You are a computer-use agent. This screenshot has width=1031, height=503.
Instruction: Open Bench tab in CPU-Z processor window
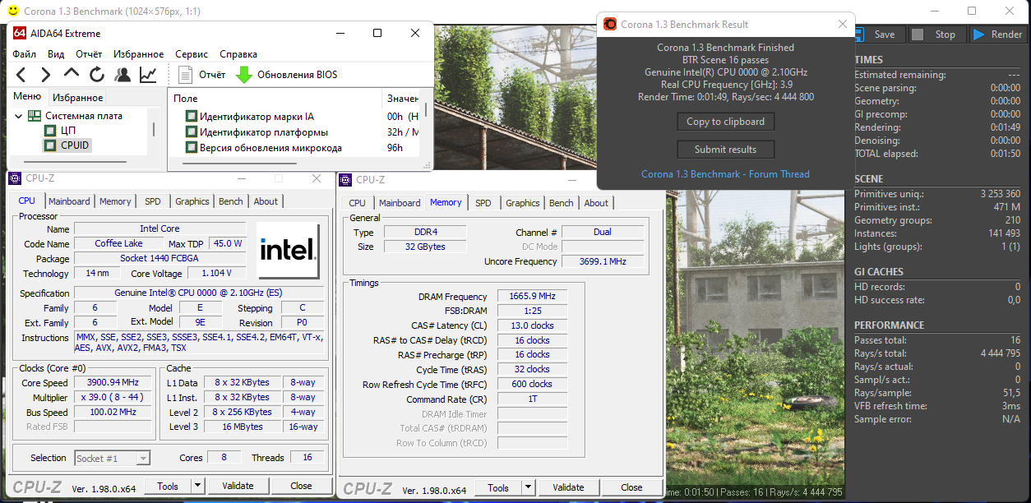point(231,201)
